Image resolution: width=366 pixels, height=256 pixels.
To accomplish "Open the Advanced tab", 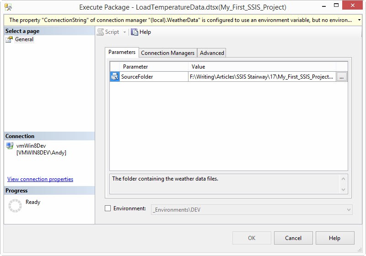I will point(212,53).
